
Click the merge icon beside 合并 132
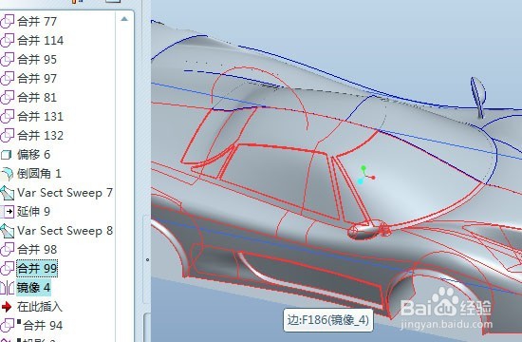[7, 136]
